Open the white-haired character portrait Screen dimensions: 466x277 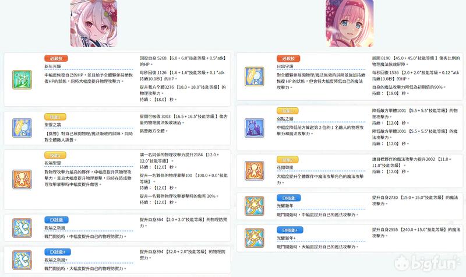coord(94,23)
